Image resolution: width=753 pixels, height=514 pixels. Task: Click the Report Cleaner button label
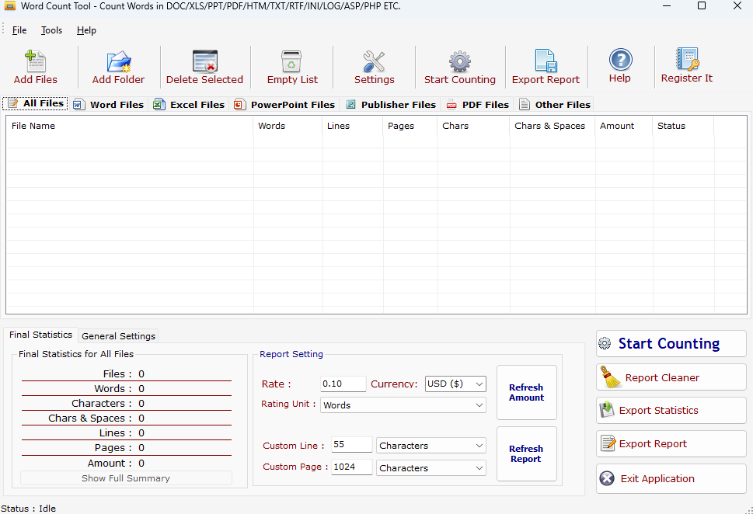[x=662, y=377]
